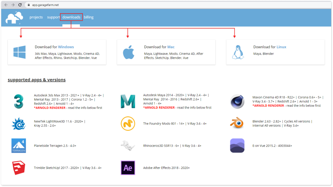Click the Blender icon
Viewport: 333px width, 187px height.
(237, 123)
